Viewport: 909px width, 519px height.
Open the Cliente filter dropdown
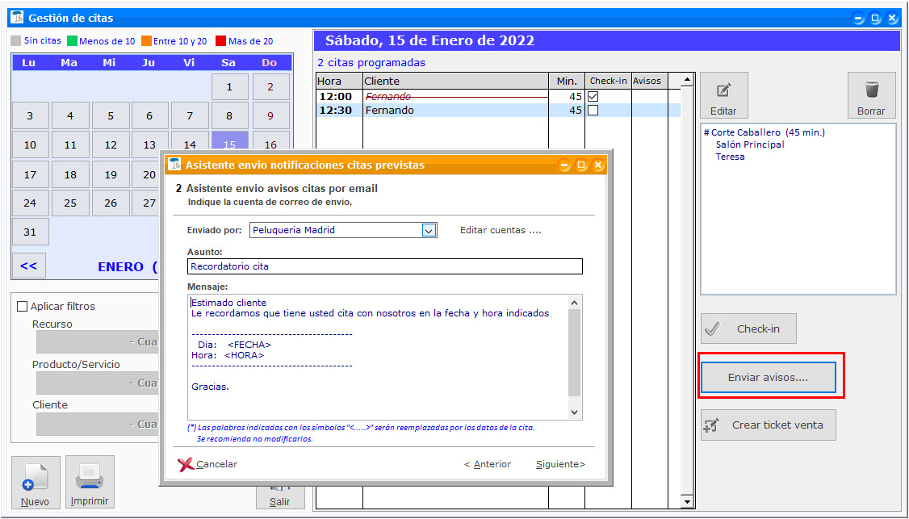click(x=98, y=424)
